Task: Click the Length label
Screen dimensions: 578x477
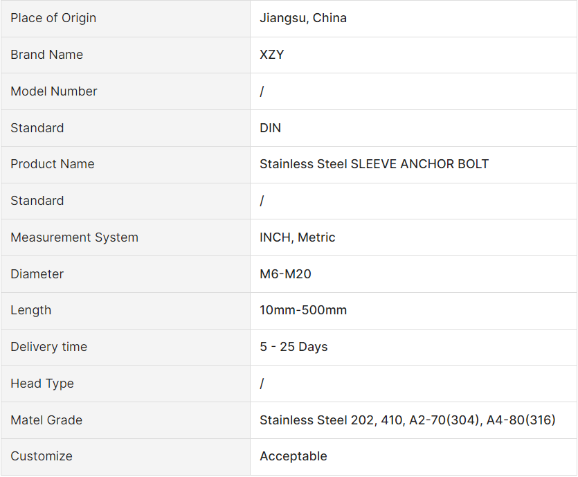Action: pos(31,310)
